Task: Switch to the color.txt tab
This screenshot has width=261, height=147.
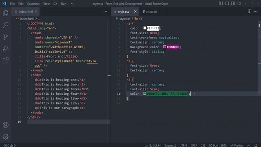Action: click(150, 12)
